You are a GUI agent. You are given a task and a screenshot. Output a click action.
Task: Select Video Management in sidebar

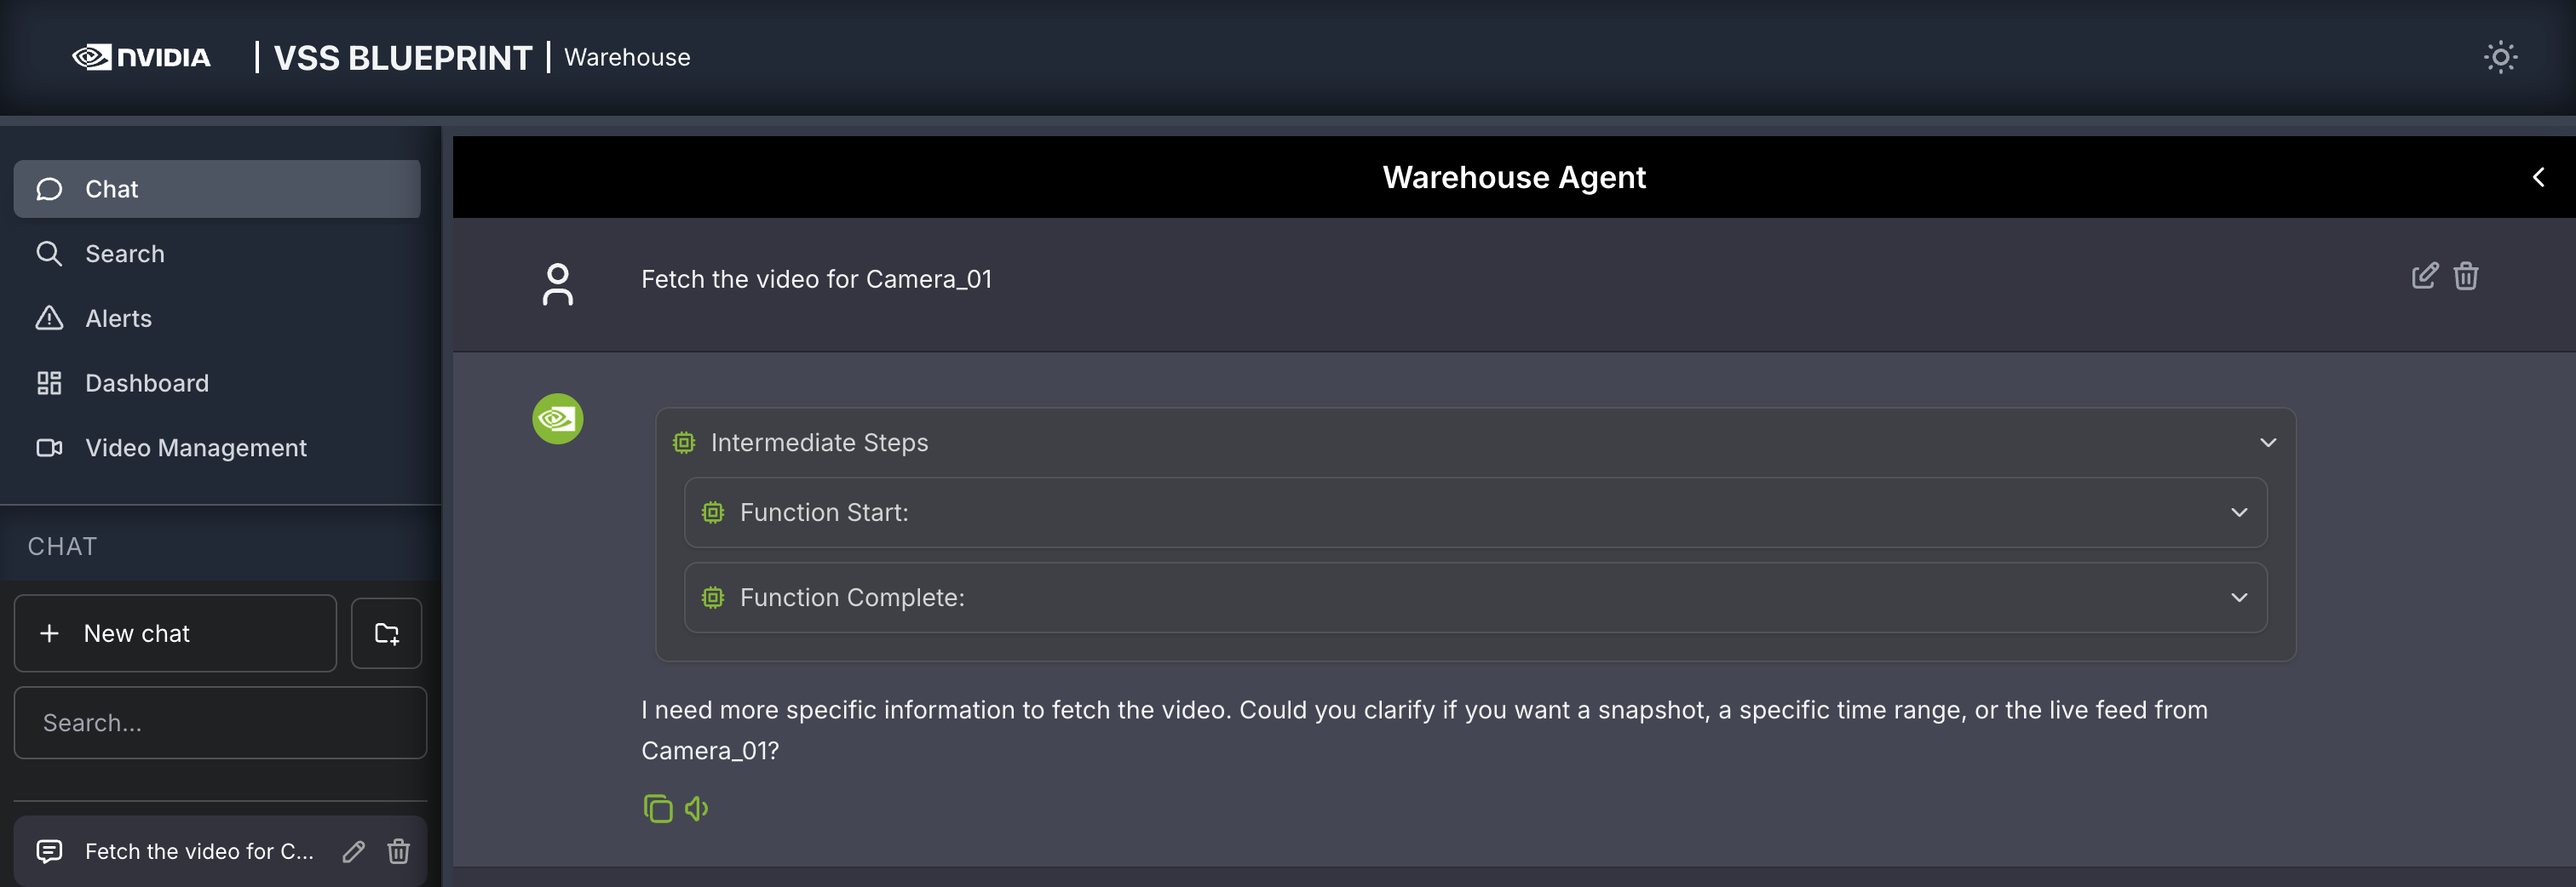[195, 448]
